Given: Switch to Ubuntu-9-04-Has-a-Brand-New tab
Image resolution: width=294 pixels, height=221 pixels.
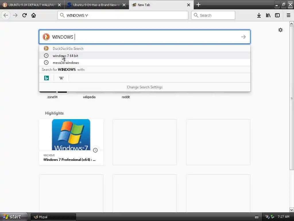Looking at the screenshot, I should 96,5.
